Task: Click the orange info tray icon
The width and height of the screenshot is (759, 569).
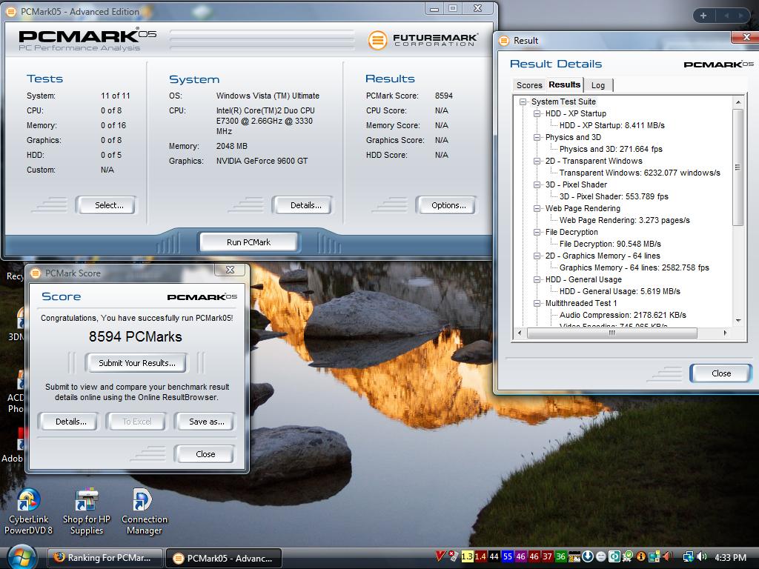Action: (641, 556)
